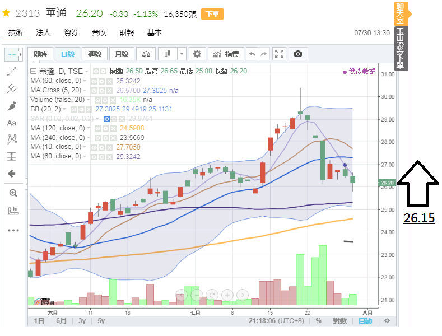Select the brush drawing tool
This screenshot has height=336, width=442.
point(12,106)
